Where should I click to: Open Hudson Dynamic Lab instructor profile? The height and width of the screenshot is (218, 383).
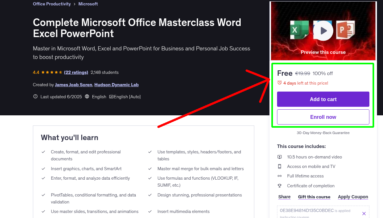[116, 85]
